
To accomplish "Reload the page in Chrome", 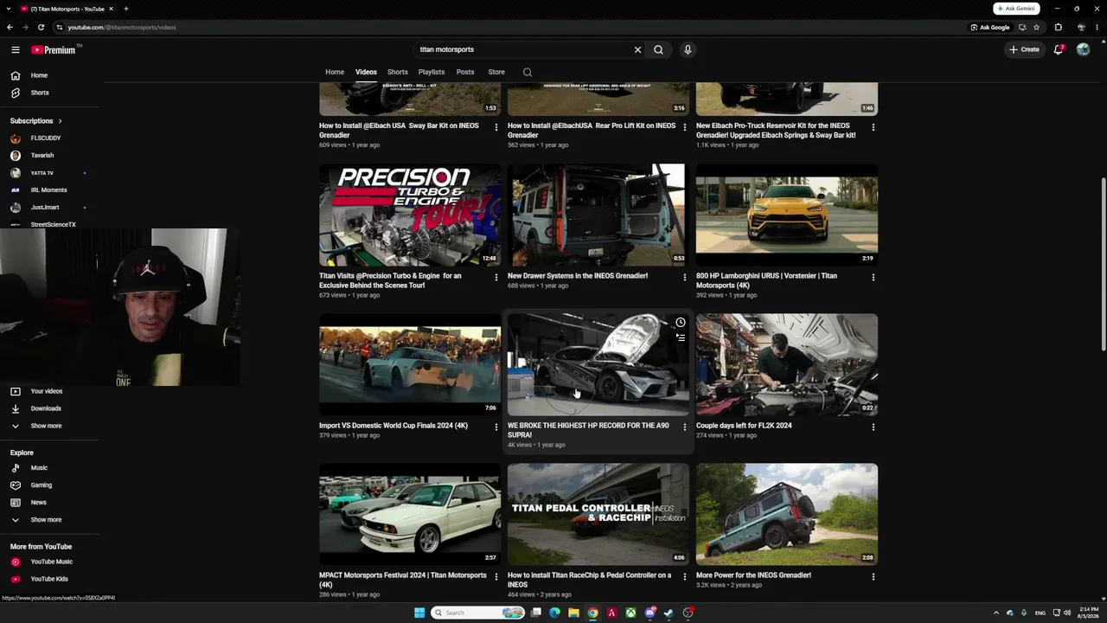I will click(41, 27).
